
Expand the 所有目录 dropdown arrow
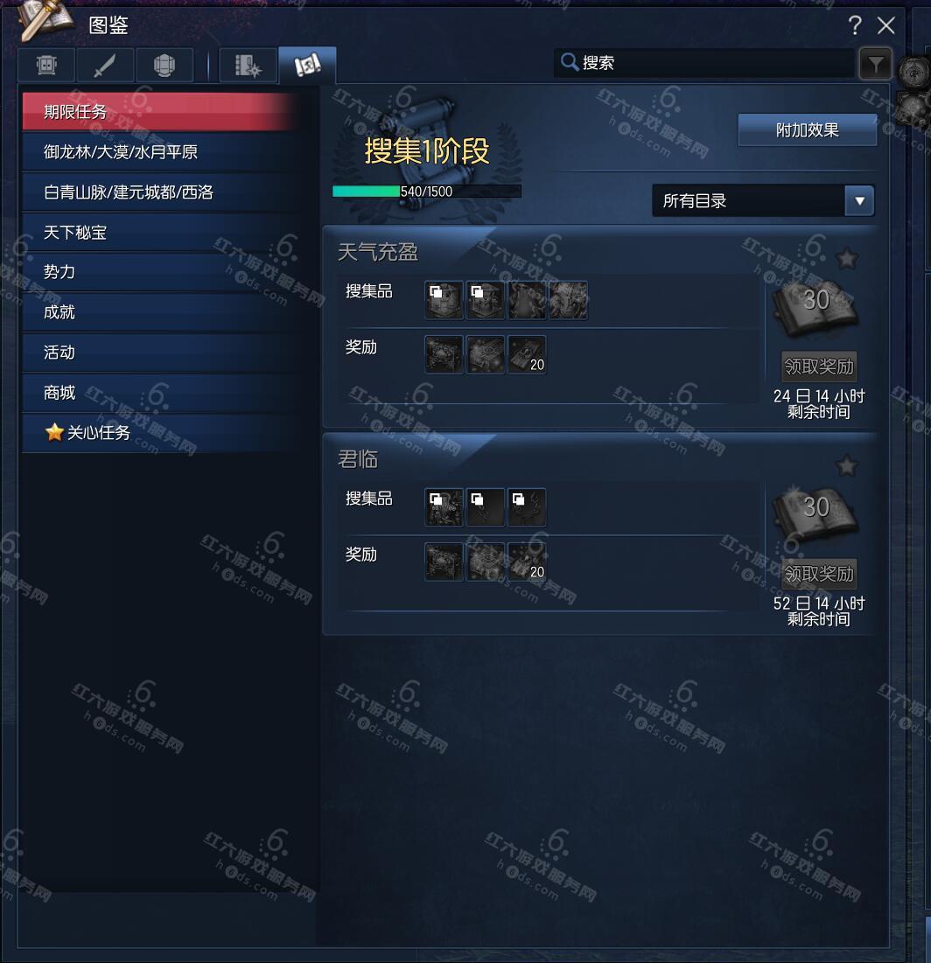pos(860,201)
